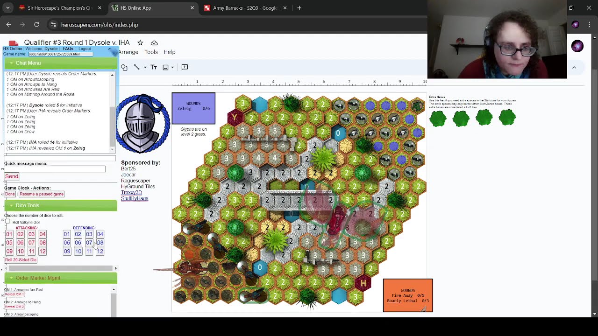Viewport: 598px width, 336px height.
Task: Click the HS Online link
Action: point(13,49)
